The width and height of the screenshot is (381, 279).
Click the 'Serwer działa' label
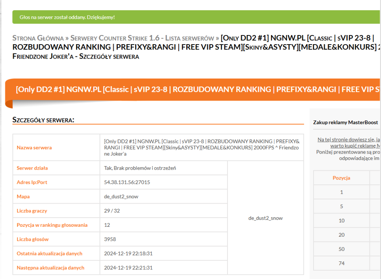32,168
